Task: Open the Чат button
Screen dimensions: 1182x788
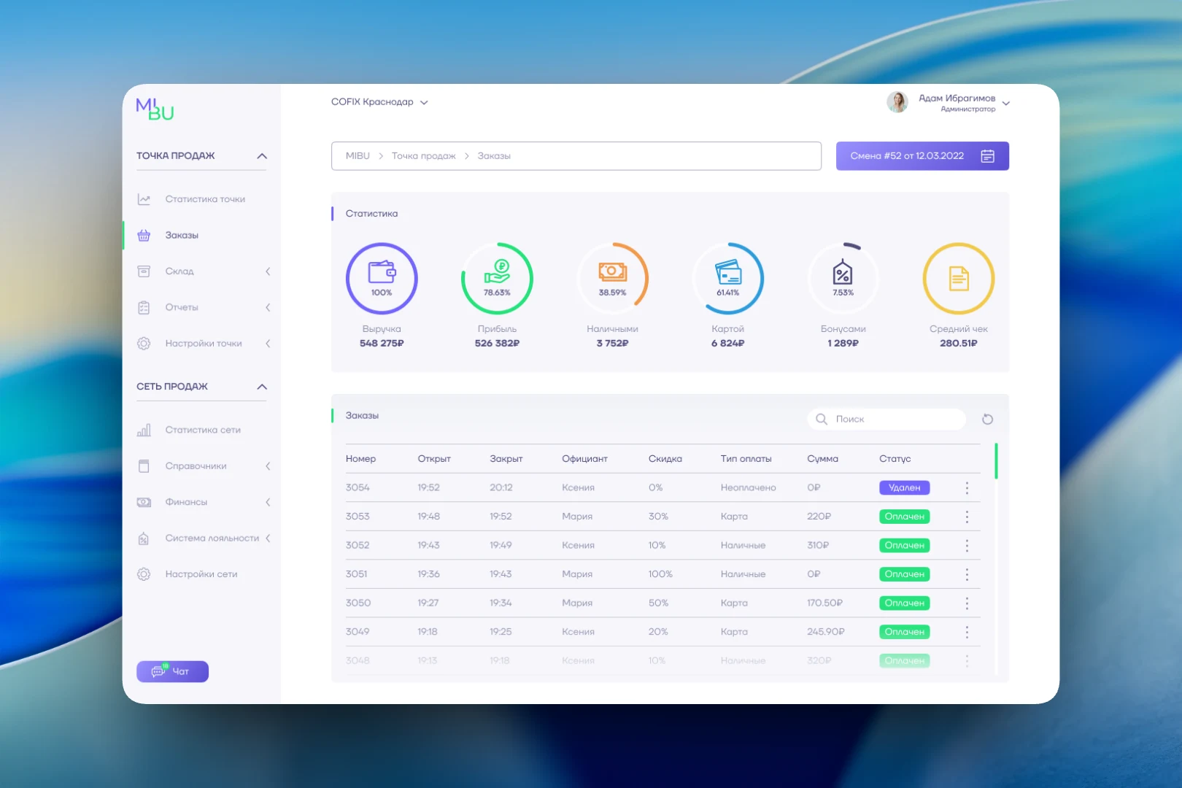Action: point(172,671)
